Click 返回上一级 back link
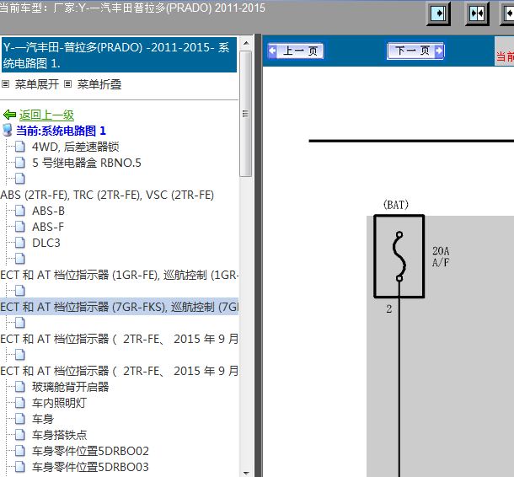This screenshot has width=514, height=477. coord(46,115)
